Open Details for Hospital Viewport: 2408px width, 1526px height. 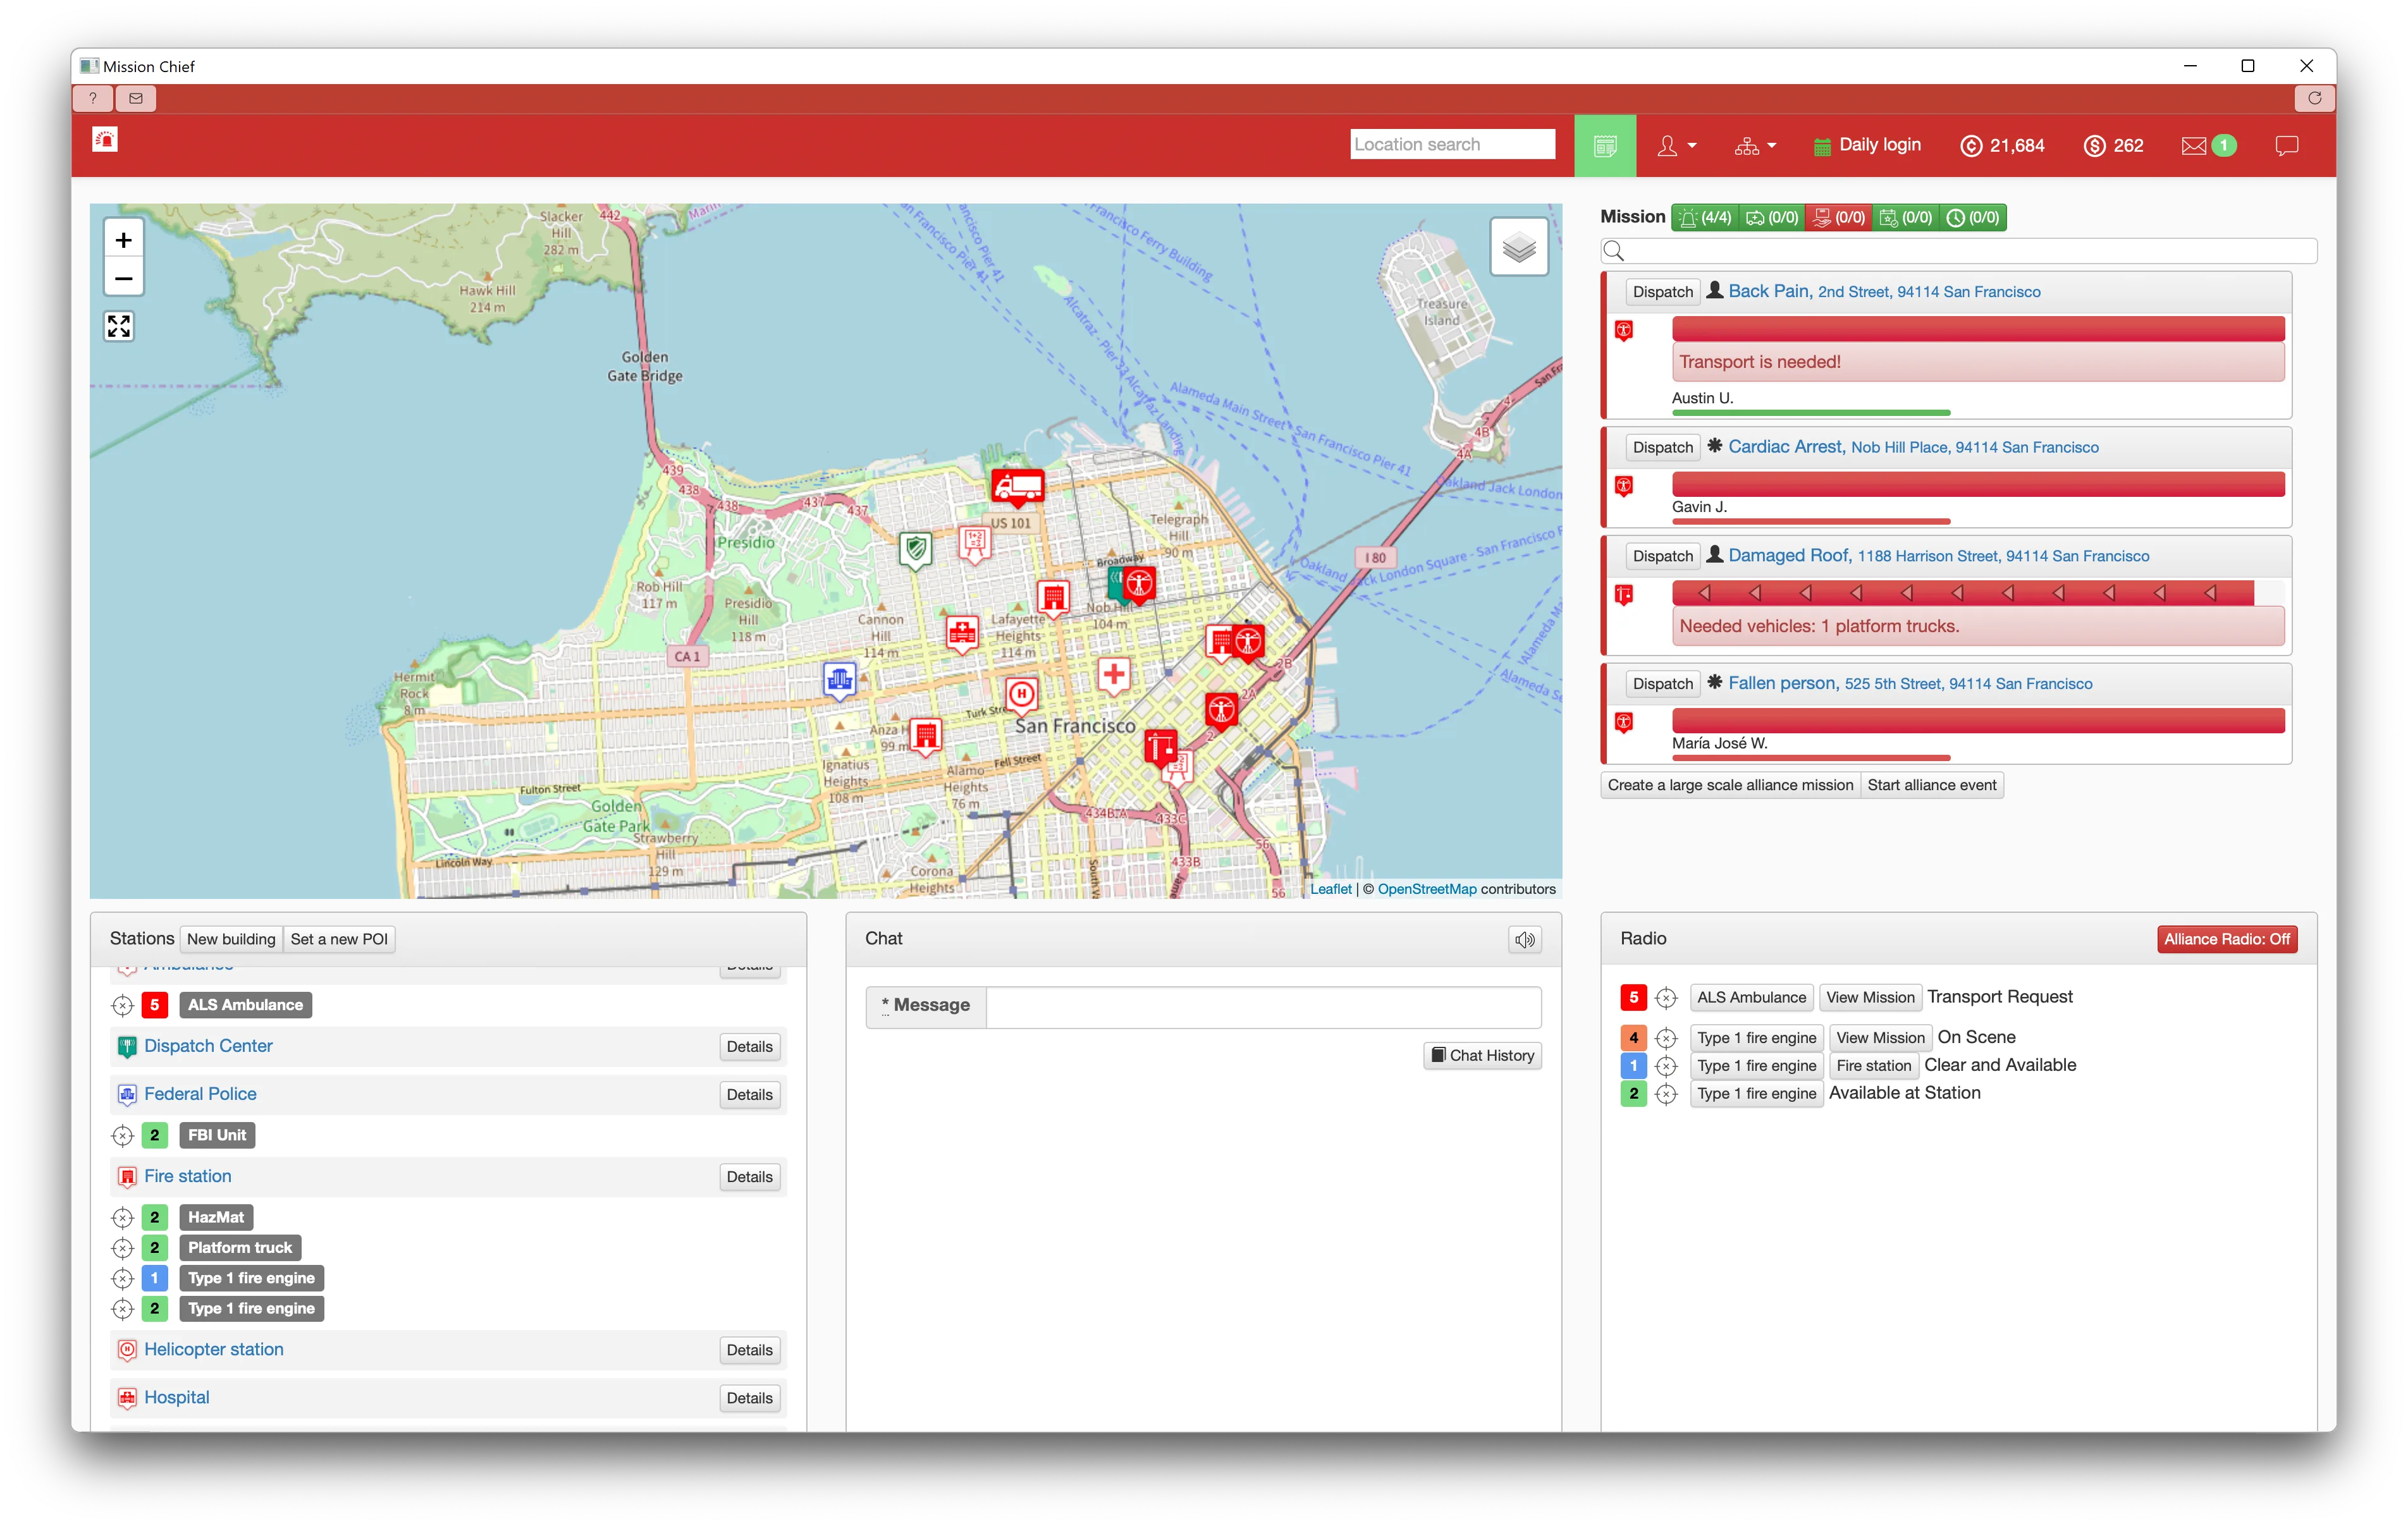coord(749,1398)
